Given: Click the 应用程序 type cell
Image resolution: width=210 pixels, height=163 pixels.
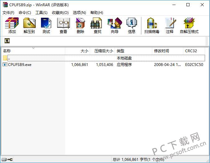Looking at the screenshot, I should [124, 64].
